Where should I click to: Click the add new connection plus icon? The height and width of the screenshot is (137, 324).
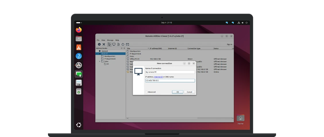click(99, 44)
